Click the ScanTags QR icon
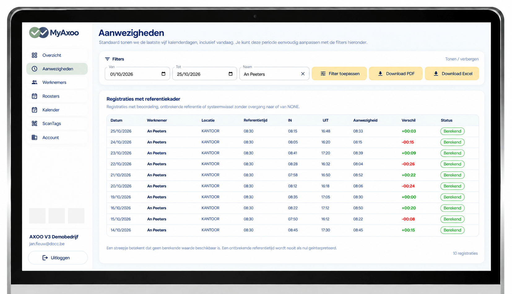512x294 pixels. click(x=34, y=123)
